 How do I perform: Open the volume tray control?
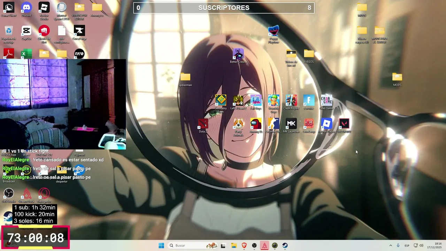click(x=421, y=245)
